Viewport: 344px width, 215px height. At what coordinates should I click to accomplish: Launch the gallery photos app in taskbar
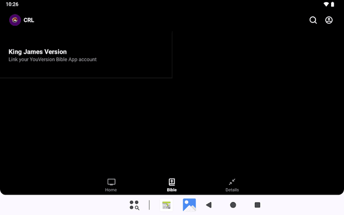[189, 205]
